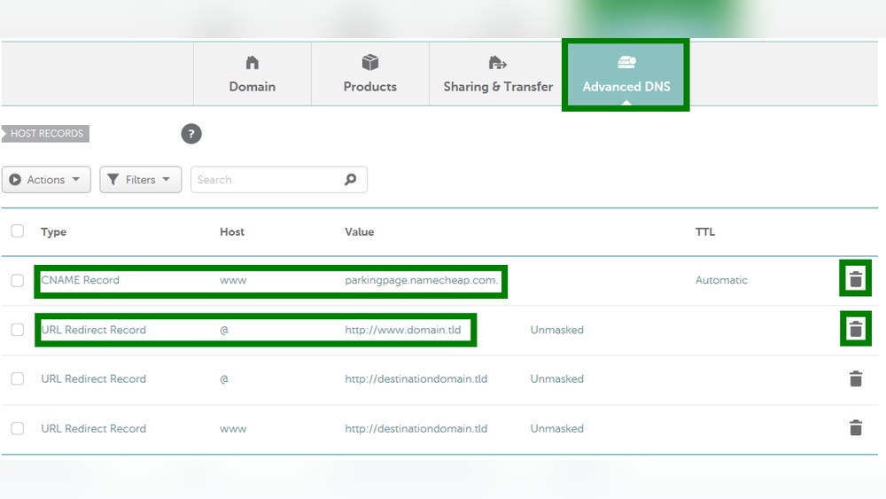
Task: Click the Host column header
Action: point(232,231)
